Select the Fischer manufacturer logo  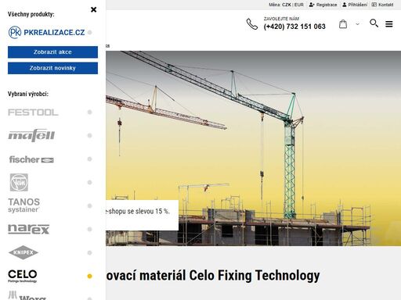click(x=31, y=159)
